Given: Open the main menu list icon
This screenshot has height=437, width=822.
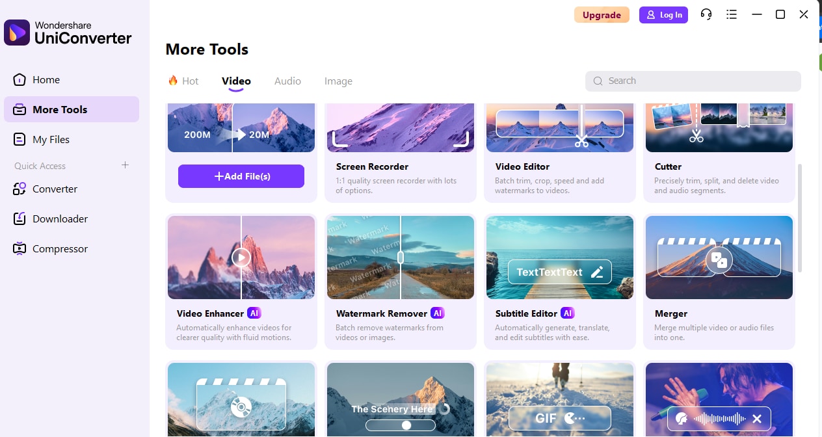Looking at the screenshot, I should (732, 14).
